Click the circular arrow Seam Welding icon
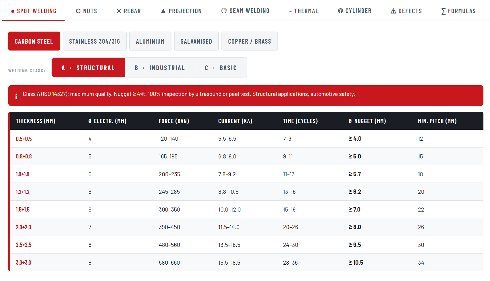 coord(224,11)
